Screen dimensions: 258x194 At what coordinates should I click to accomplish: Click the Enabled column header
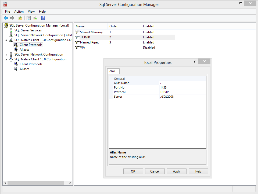point(158,26)
